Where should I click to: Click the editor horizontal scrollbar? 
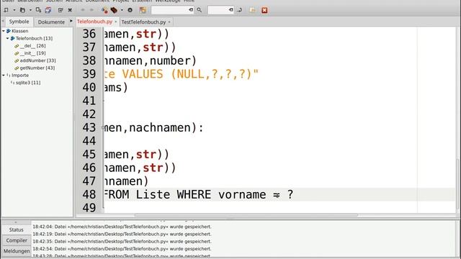(246, 215)
